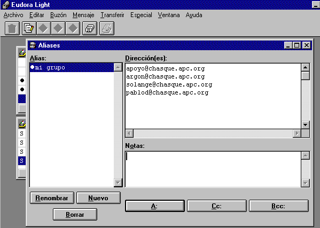Close the Aliases window
The height and width of the screenshot is (228, 320).
pos(307,45)
